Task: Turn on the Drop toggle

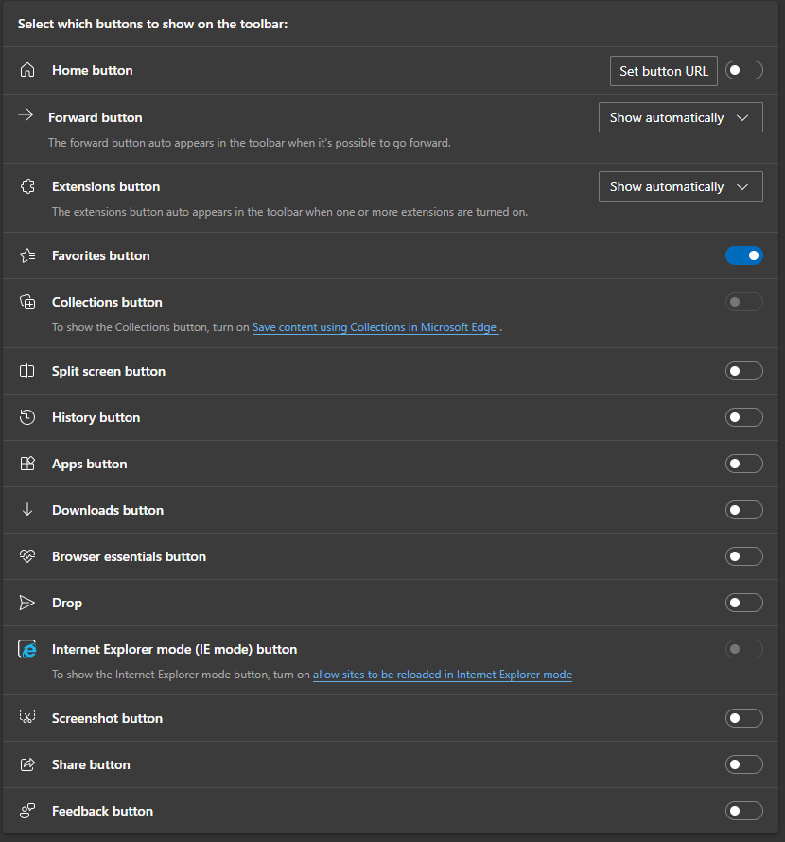Action: click(743, 603)
